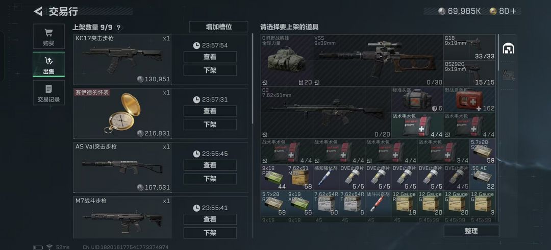551x250 pixels.
Task: Select the VSS rifle in inventory
Action: (378, 60)
